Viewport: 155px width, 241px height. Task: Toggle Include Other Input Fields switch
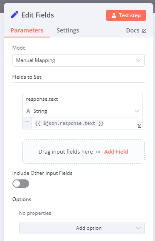(x=21, y=184)
